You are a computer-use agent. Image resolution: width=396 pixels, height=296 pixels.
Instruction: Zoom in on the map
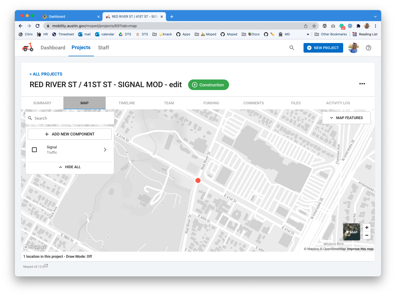tap(367, 228)
